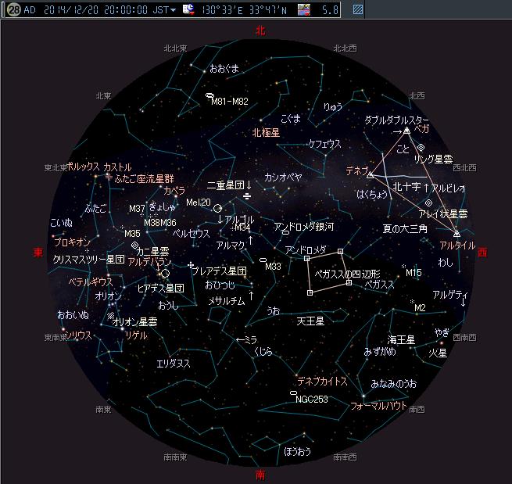Click the Mel20 cluster circle marker
The image size is (512, 484).
tap(217, 208)
